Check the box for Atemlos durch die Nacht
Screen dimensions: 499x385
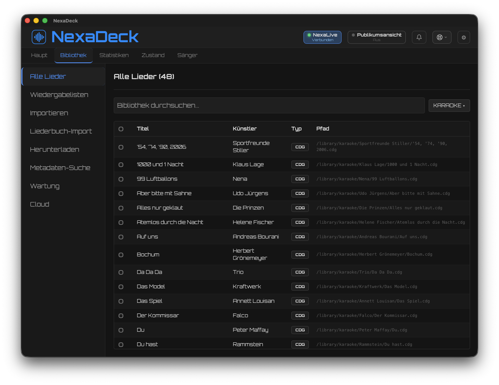click(121, 223)
